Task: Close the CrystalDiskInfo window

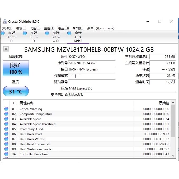Action: coord(172,21)
